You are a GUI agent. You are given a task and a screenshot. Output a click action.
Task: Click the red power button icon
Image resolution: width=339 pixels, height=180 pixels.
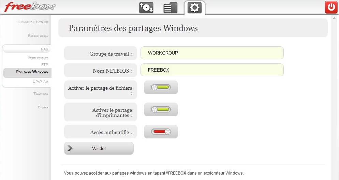[331, 7]
